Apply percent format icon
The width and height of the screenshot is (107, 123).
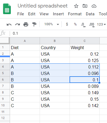pos(75,24)
